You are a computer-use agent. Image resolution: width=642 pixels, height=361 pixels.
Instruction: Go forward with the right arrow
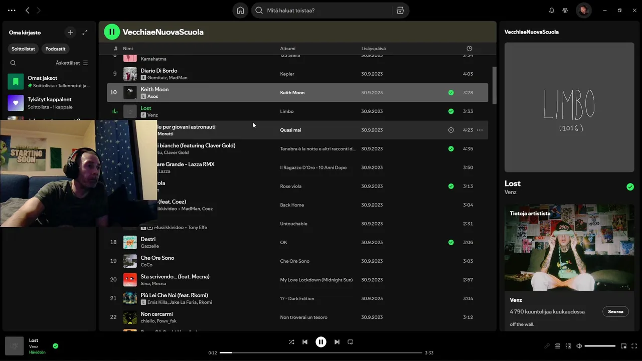point(39,10)
